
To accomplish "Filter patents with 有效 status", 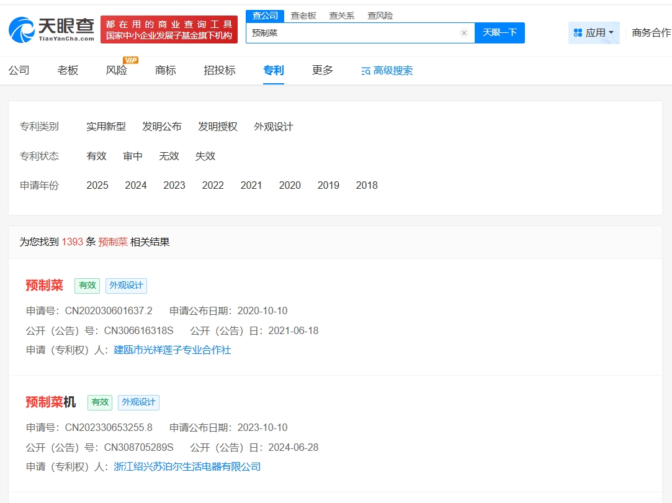I will pyautogui.click(x=97, y=156).
